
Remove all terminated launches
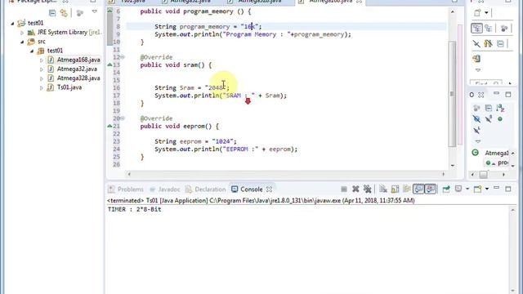coord(367,189)
